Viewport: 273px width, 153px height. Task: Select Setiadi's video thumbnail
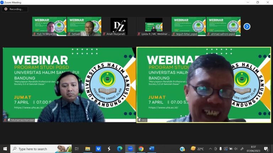[x=84, y=26]
